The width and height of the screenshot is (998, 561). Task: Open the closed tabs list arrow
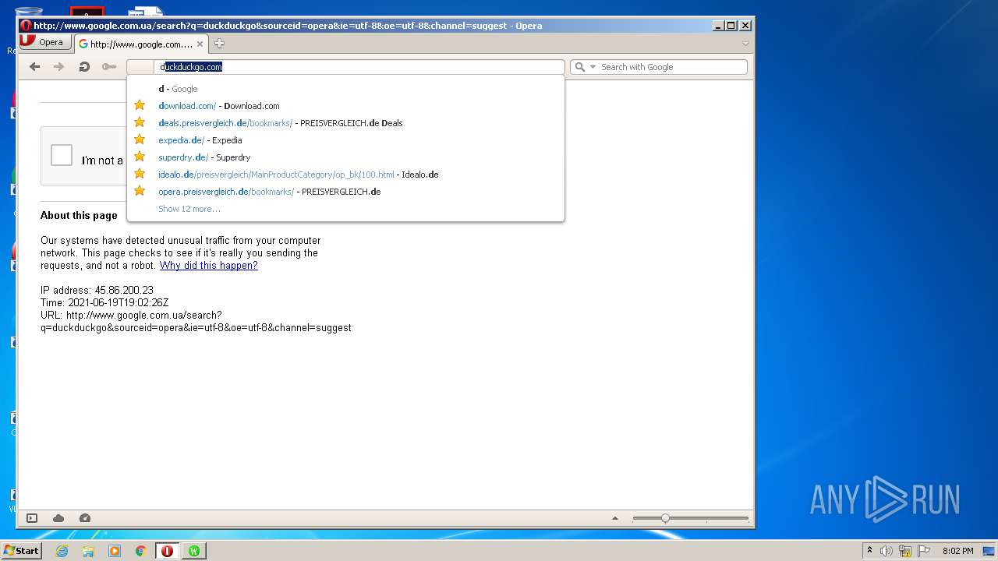(x=745, y=44)
